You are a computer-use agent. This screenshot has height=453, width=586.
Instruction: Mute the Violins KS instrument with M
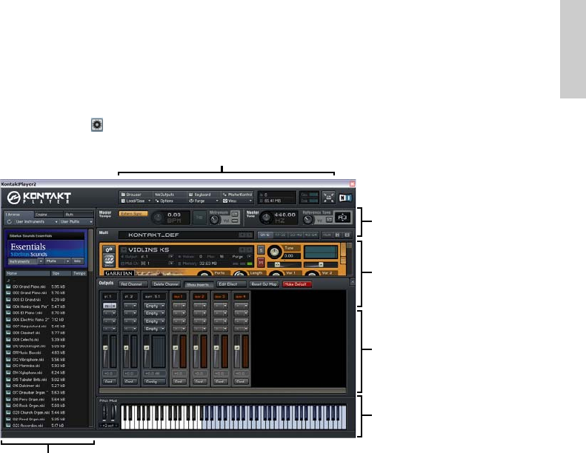tap(261, 263)
